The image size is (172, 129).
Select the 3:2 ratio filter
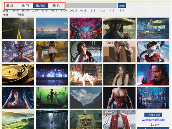click(x=103, y=11)
